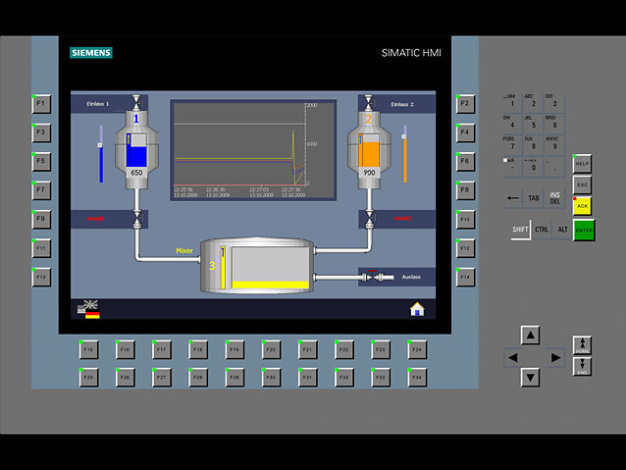Click the F17 function key
This screenshot has height=470, width=626.
click(x=162, y=349)
